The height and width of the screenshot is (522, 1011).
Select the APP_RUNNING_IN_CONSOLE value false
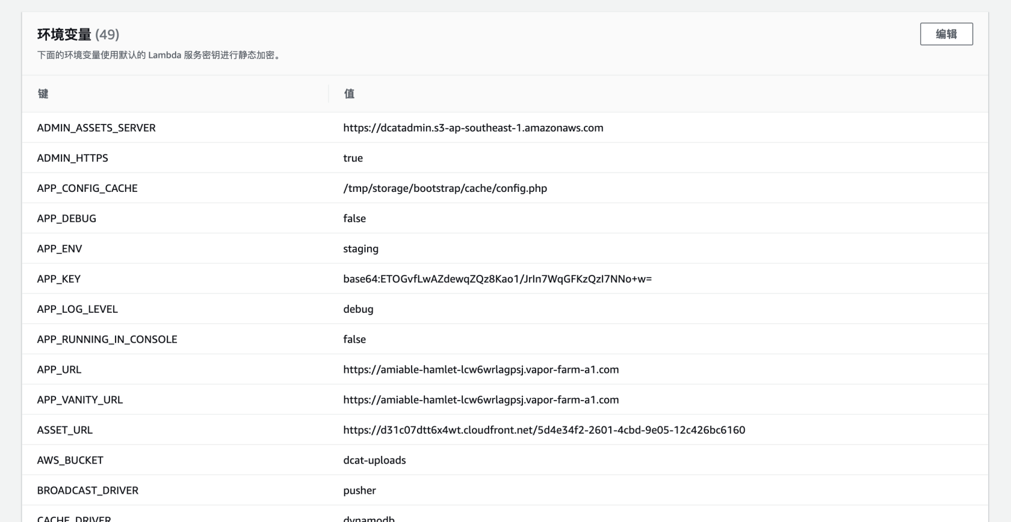pyautogui.click(x=354, y=339)
